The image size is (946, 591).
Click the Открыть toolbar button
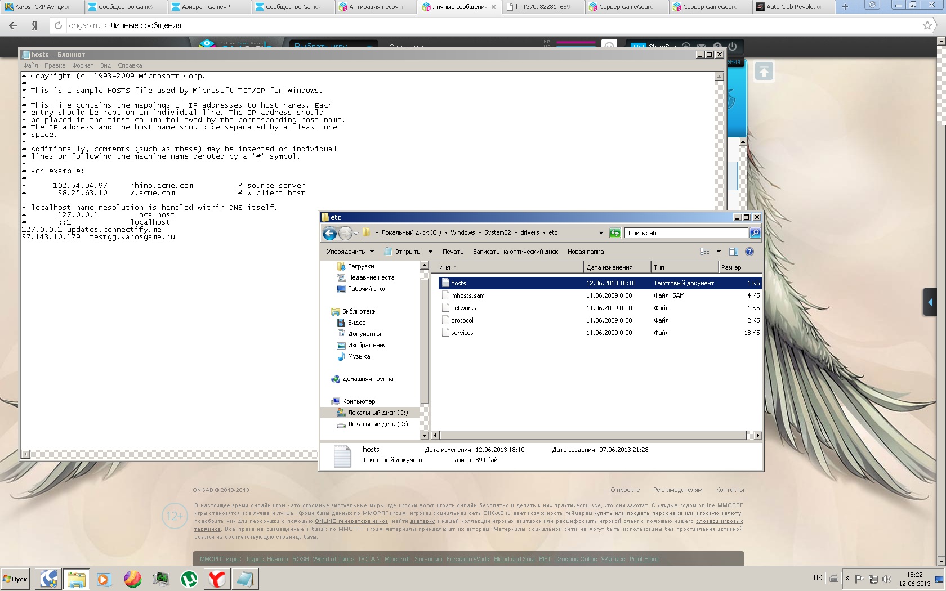click(403, 252)
